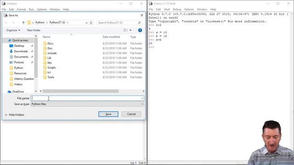
Task: Open Pictures in navigation pane
Action: (x=19, y=62)
